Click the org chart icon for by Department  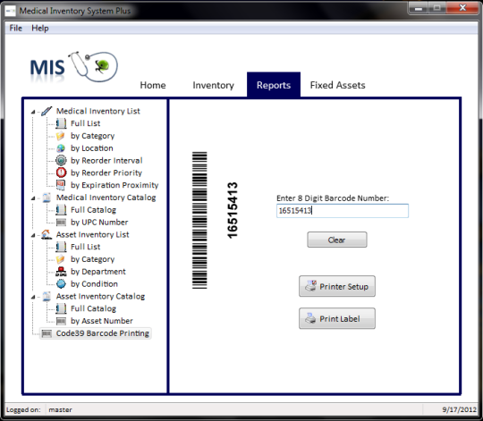[61, 272]
